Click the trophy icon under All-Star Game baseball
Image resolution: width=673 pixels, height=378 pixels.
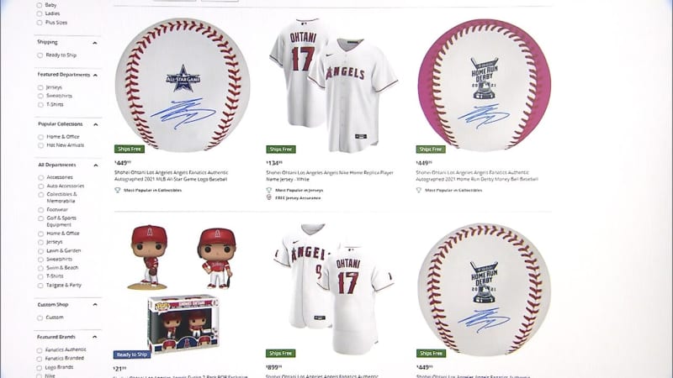[x=118, y=190]
